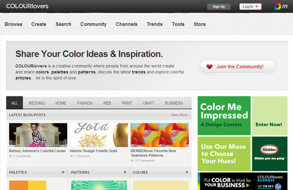Open MEMBERlove: Favorite New Seamless Patterns link
Image resolution: width=293 pixels, height=190 pixels.
(x=154, y=153)
